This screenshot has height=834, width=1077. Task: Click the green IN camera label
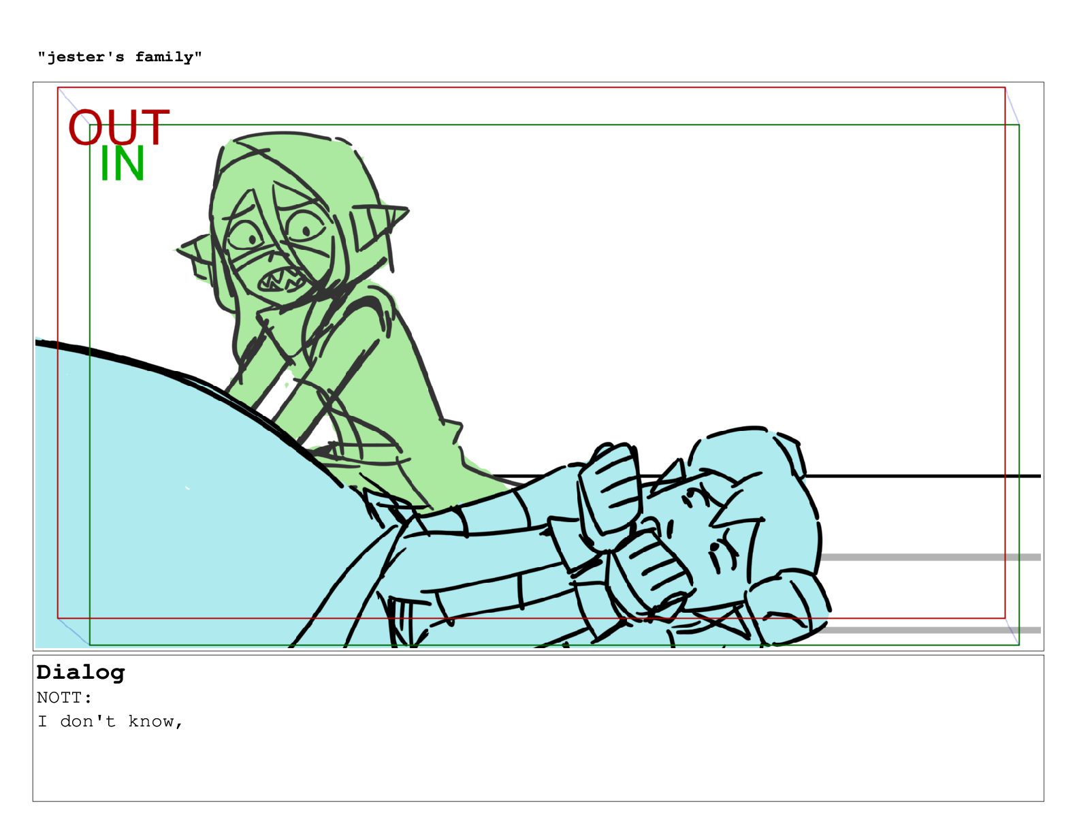click(x=123, y=164)
